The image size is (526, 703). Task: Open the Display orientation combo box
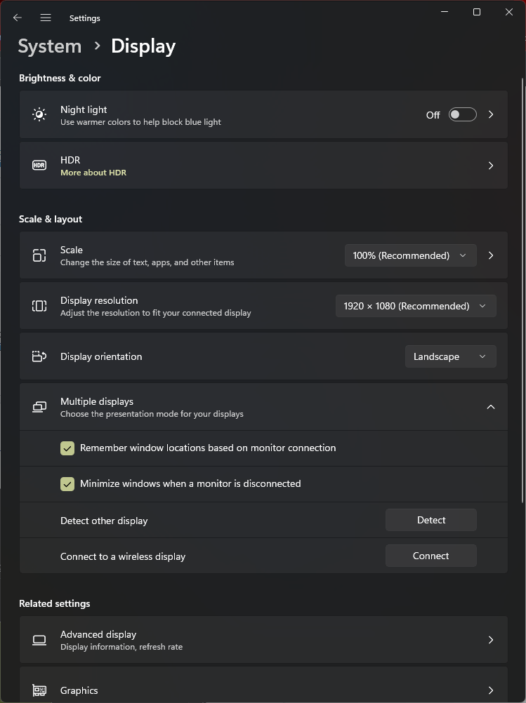tap(450, 356)
